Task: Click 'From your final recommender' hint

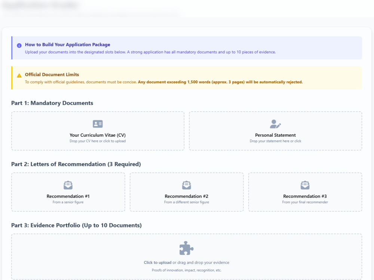Action: tap(305, 202)
